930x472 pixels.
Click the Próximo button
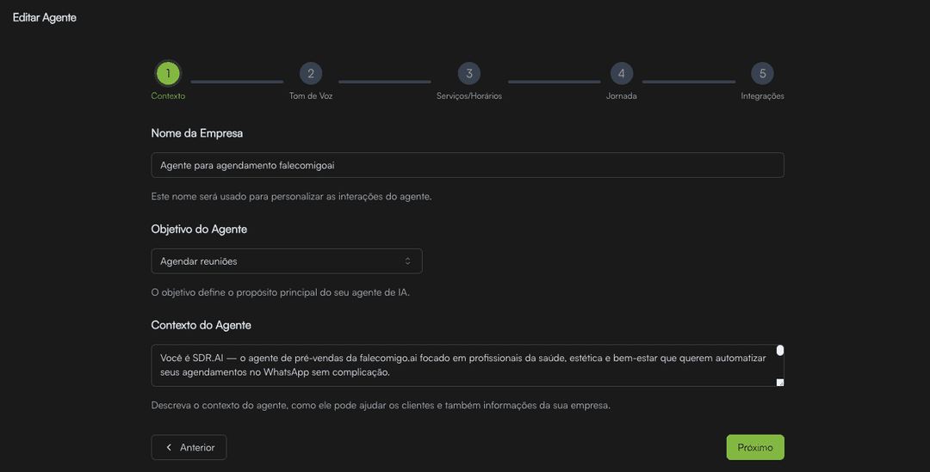tap(755, 447)
